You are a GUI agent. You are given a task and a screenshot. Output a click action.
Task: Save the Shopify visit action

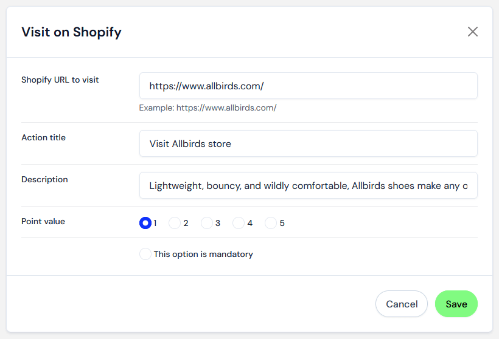tap(456, 304)
